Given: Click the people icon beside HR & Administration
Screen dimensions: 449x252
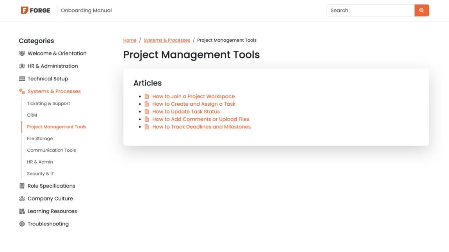Looking at the screenshot, I should point(22,66).
